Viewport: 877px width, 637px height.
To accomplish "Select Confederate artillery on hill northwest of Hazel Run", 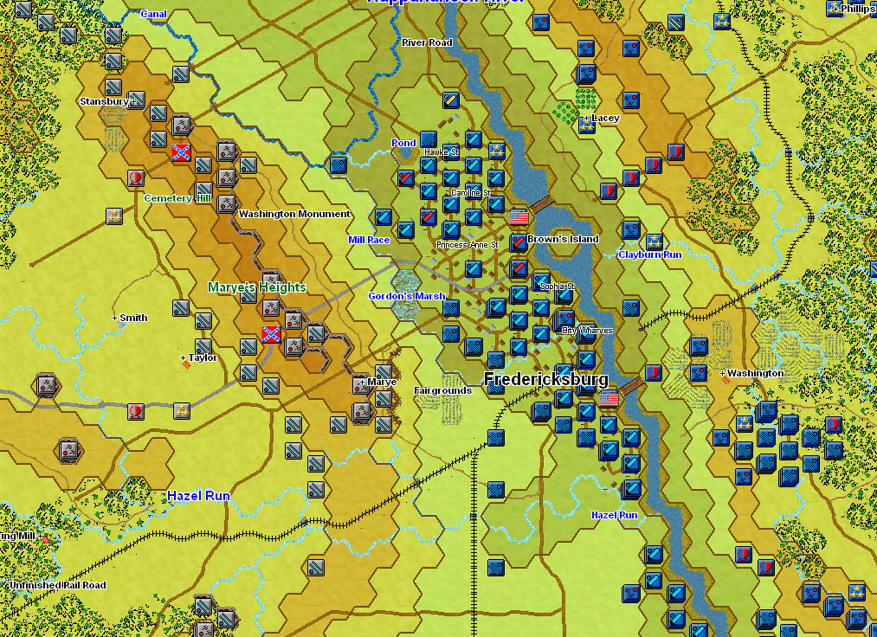I will click(68, 450).
